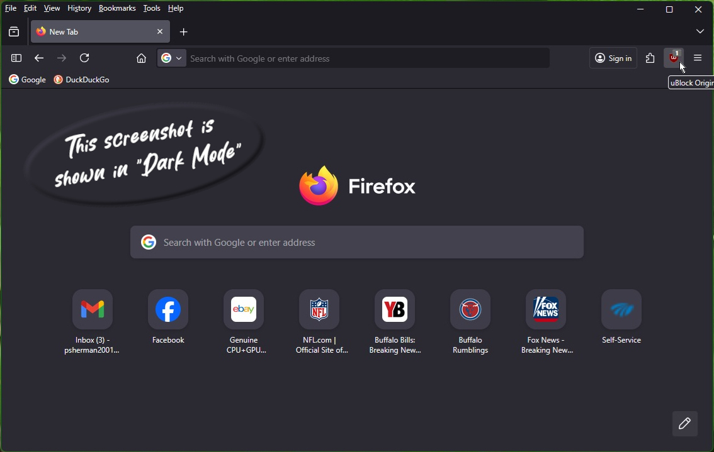Click the Sign in button
The width and height of the screenshot is (714, 452).
pyautogui.click(x=614, y=58)
